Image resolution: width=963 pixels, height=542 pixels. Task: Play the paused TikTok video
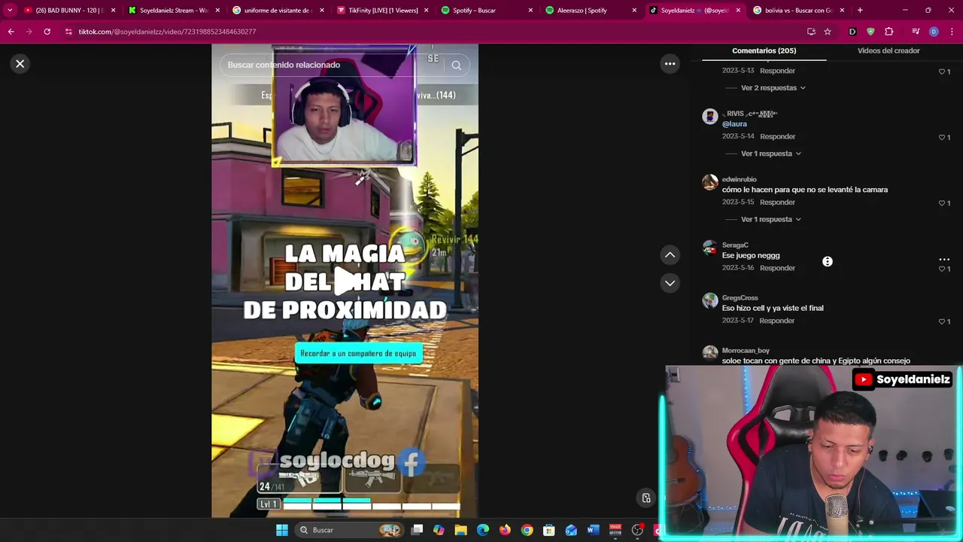tap(345, 281)
